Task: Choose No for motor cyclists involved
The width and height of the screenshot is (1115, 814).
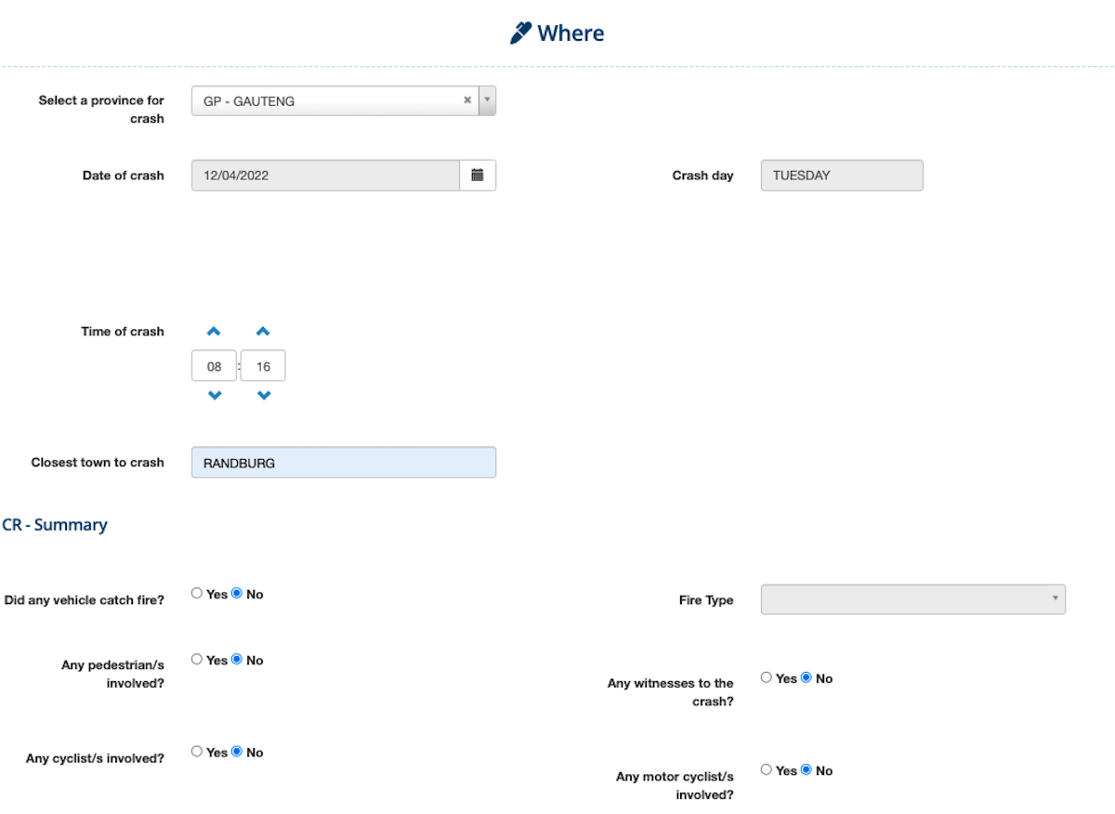Action: click(x=807, y=769)
